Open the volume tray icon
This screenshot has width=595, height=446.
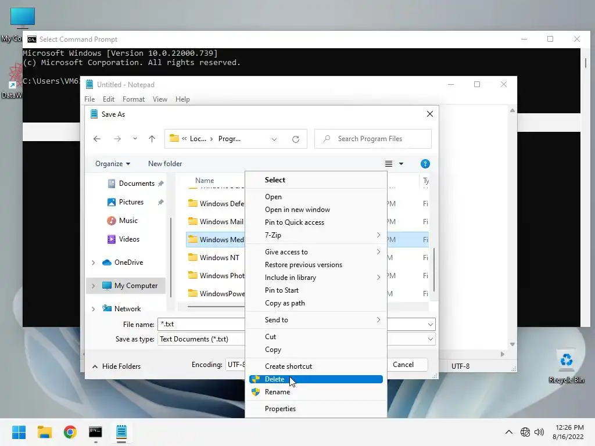(539, 432)
